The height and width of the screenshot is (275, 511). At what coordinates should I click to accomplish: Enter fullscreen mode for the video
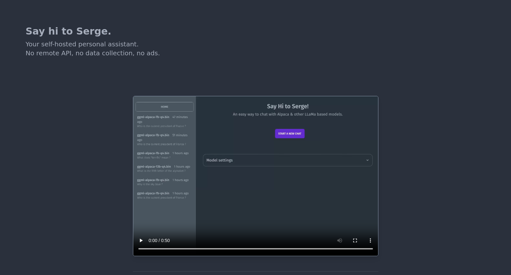pos(355,240)
